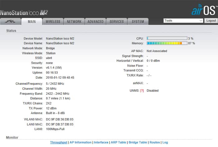Screen dimensions: 218x147
Task: Click the NanoStation loco M2 header logo
Action: [24, 13]
